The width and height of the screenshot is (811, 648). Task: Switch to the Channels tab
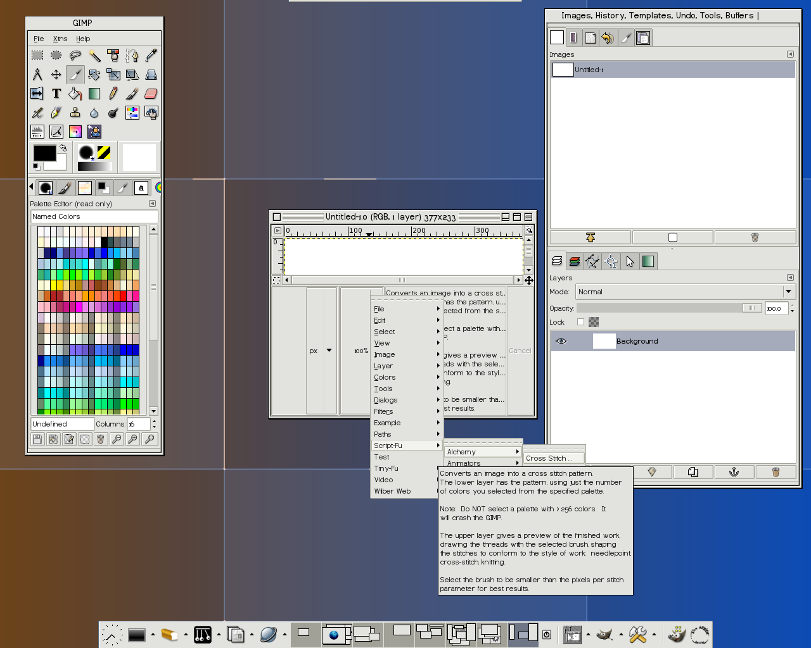(575, 261)
